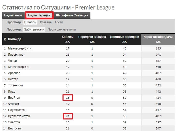The image size is (177, 131).
Task: Click Брайтон's crosses value of 18
Action: pos(68,98)
